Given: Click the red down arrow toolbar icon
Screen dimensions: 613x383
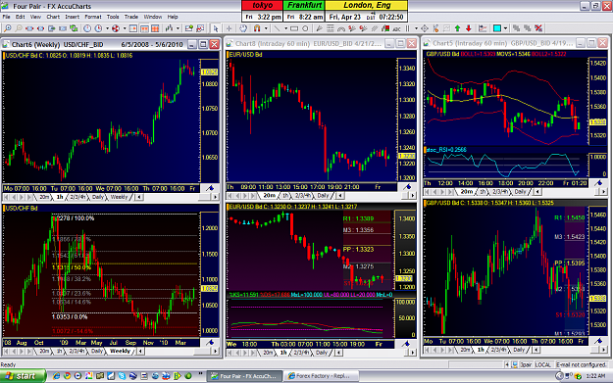Looking at the screenshot, I should (469, 28).
